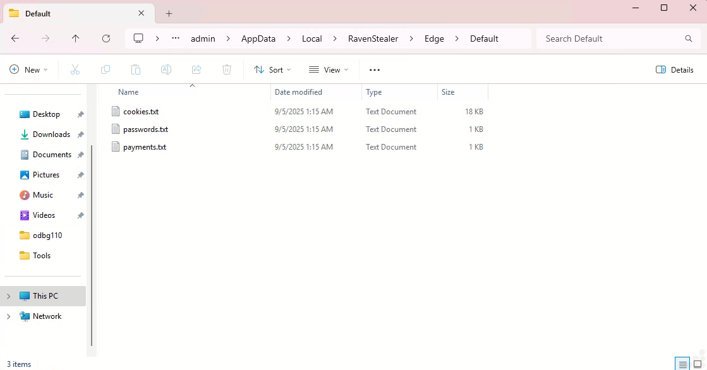Click the Rename icon in toolbar
Image resolution: width=707 pixels, height=370 pixels.
tap(166, 69)
